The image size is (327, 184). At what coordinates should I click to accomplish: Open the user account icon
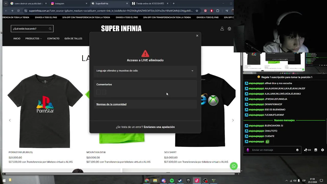(x=222, y=29)
